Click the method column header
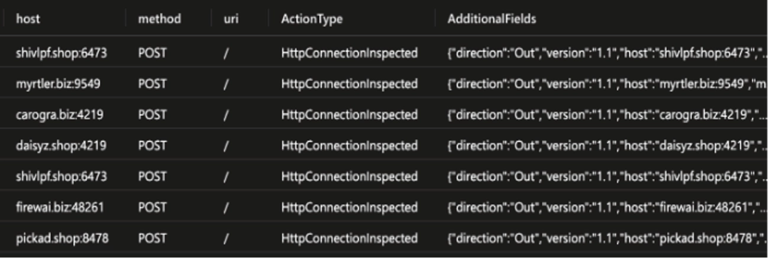The width and height of the screenshot is (769, 258). [x=159, y=19]
